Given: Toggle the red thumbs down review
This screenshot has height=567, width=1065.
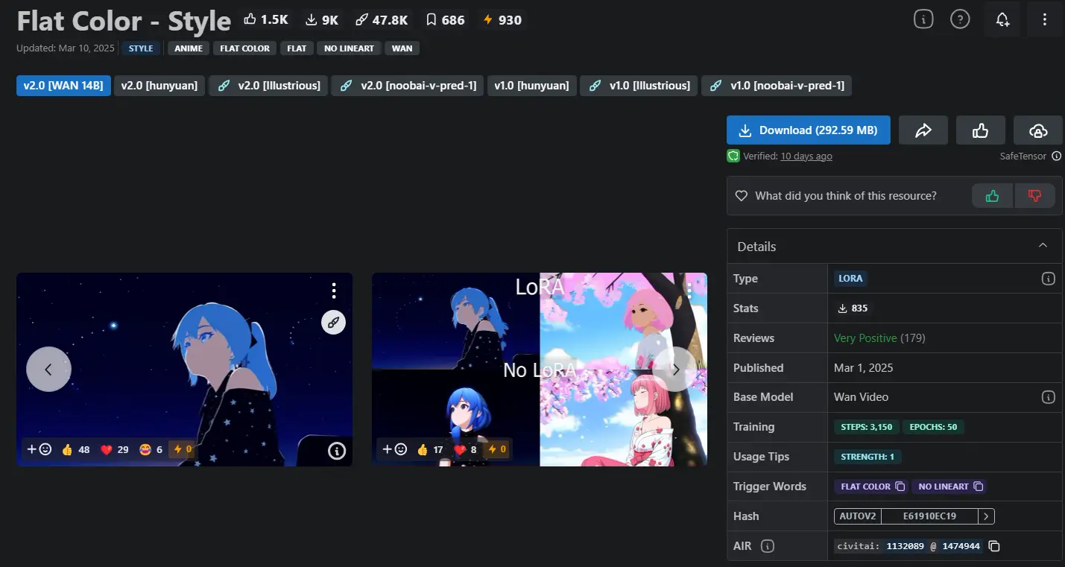Looking at the screenshot, I should (1034, 196).
